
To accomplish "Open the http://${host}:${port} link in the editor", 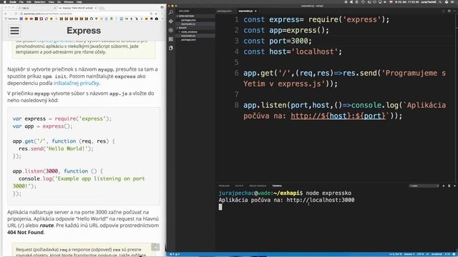I will click(338, 116).
